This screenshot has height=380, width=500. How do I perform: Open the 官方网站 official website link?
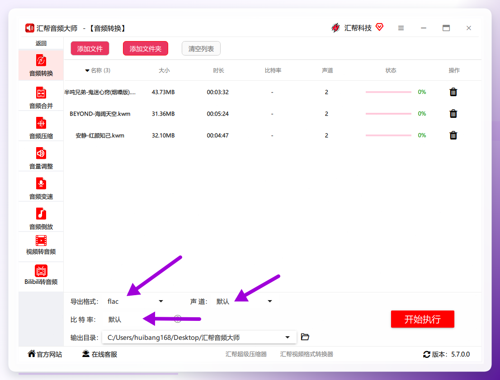(45, 354)
